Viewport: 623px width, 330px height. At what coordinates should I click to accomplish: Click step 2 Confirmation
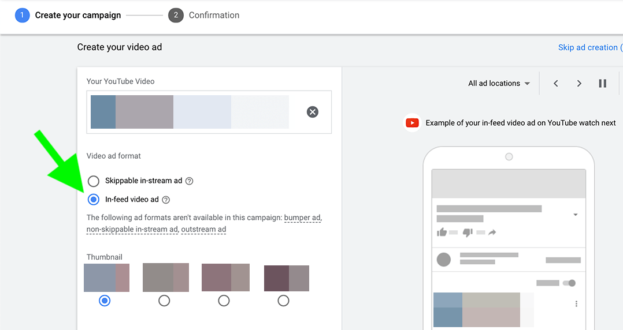point(204,16)
